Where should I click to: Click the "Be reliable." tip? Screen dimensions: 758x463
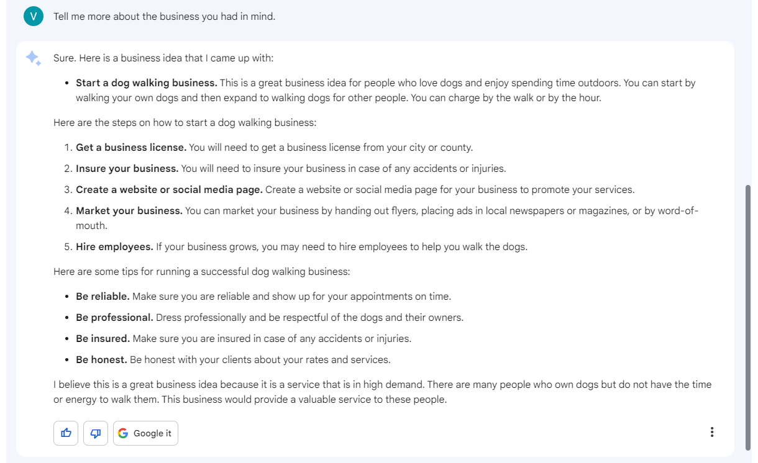tap(103, 296)
